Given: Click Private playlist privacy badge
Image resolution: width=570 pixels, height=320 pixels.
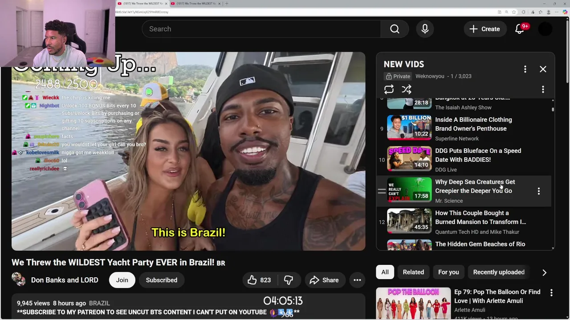Looking at the screenshot, I should (398, 76).
